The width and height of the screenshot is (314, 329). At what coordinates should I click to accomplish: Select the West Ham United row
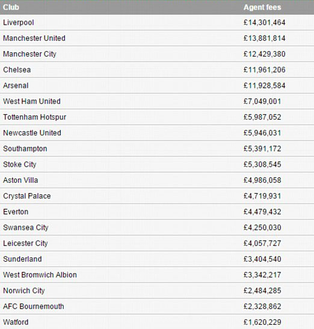(157, 101)
